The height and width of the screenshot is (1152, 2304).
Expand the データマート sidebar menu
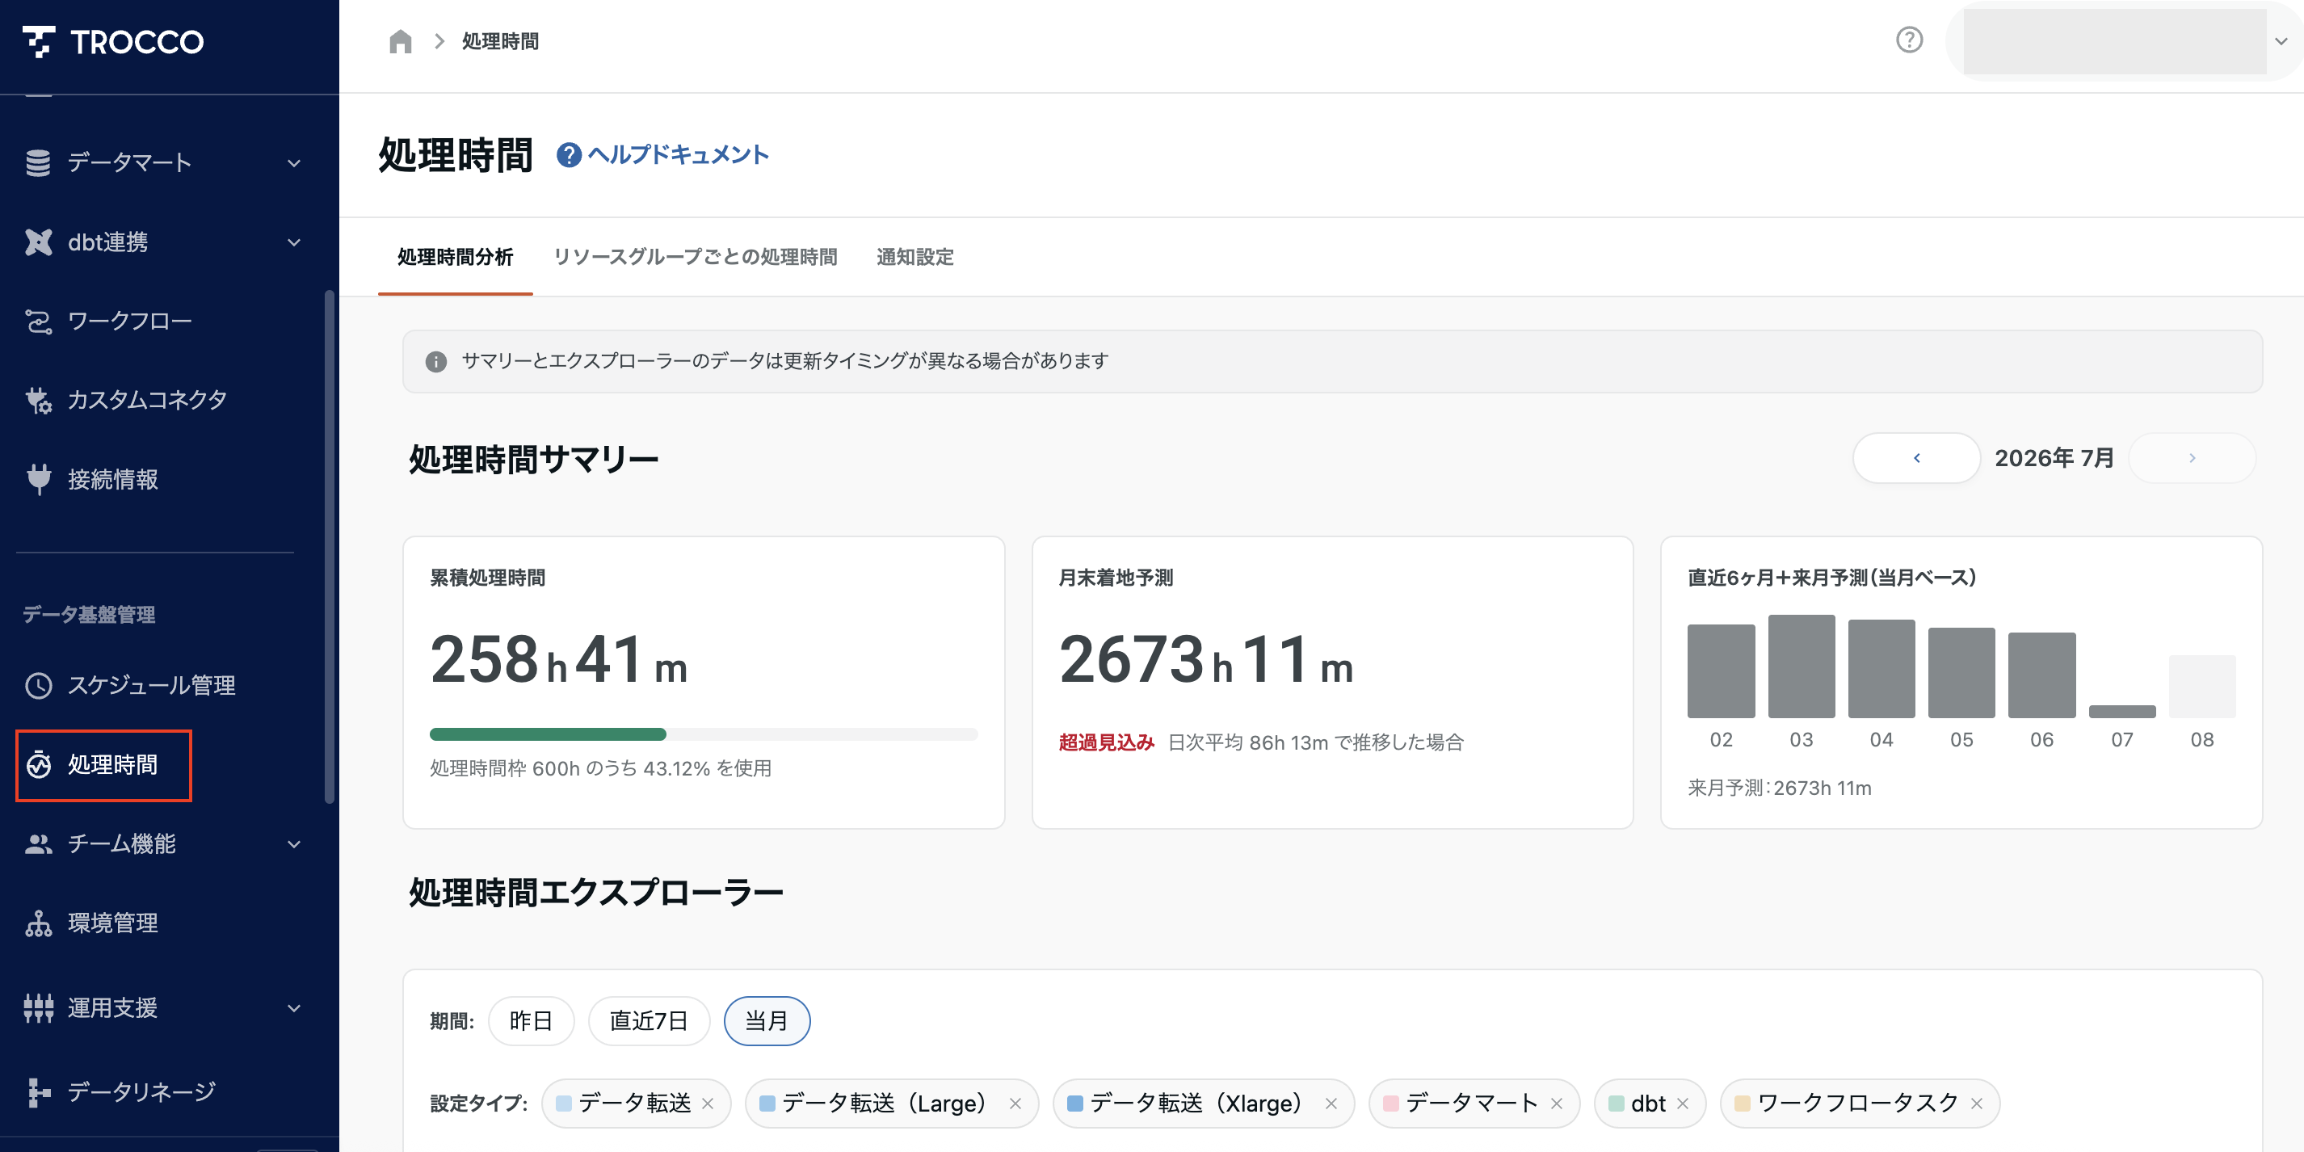click(x=162, y=163)
